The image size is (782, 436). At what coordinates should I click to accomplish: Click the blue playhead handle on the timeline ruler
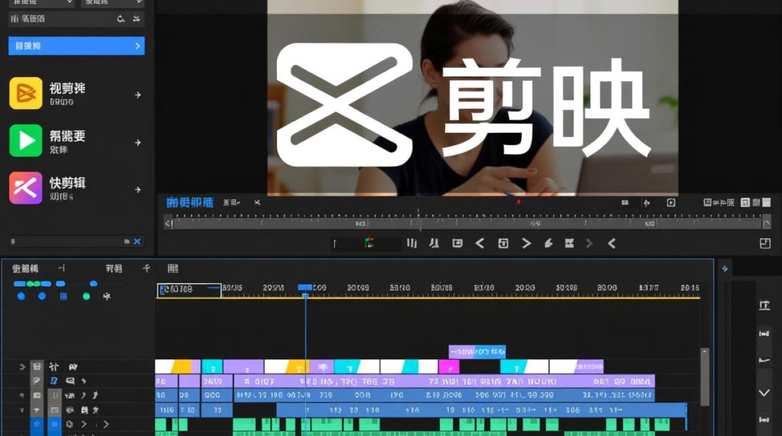305,288
